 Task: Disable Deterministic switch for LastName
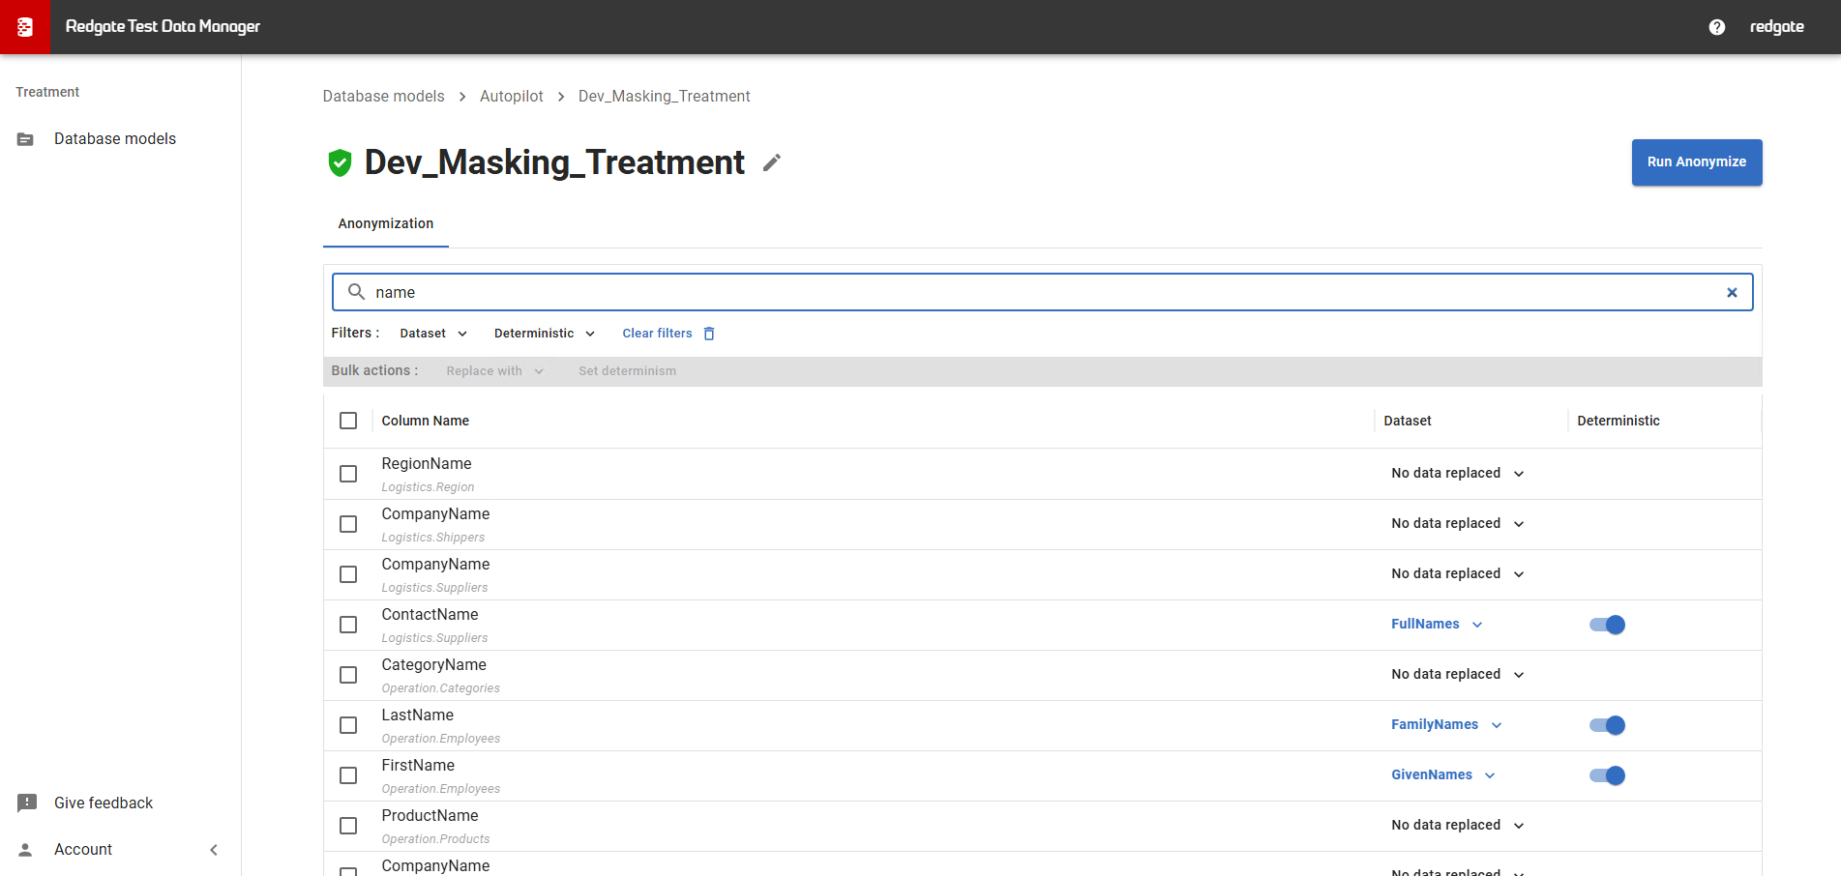[1607, 725]
